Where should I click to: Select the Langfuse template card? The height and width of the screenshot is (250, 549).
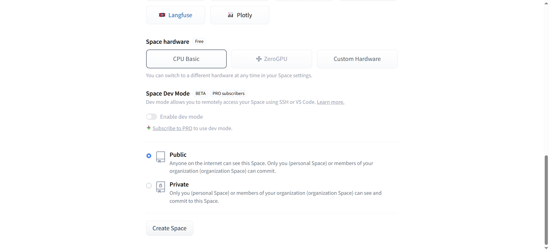[x=176, y=15]
